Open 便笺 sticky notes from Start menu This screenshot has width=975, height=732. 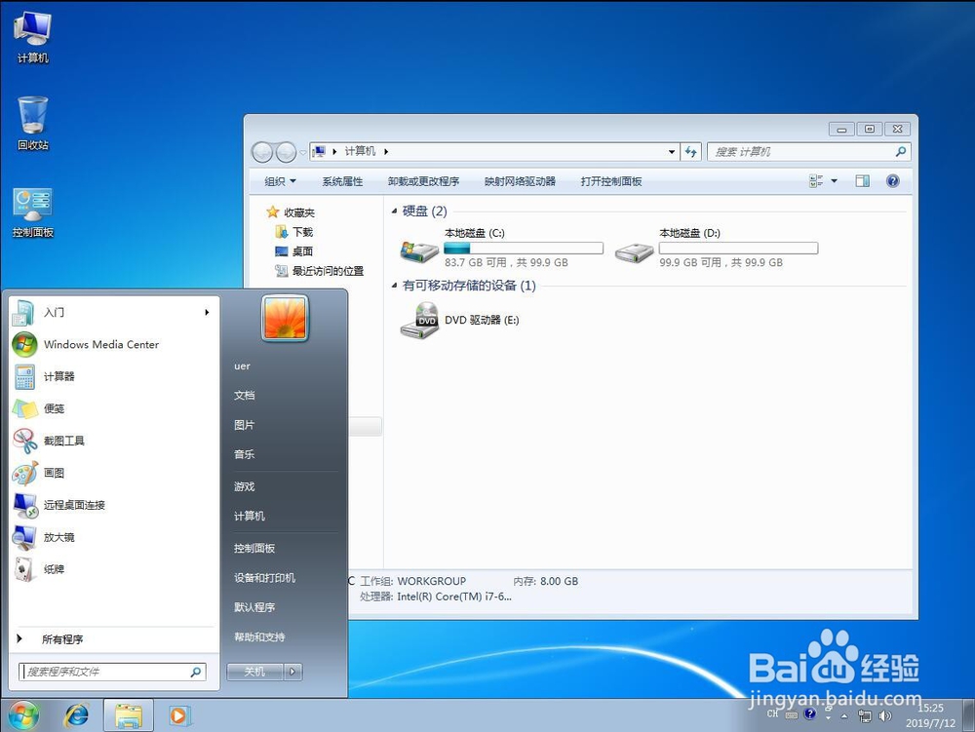point(112,408)
